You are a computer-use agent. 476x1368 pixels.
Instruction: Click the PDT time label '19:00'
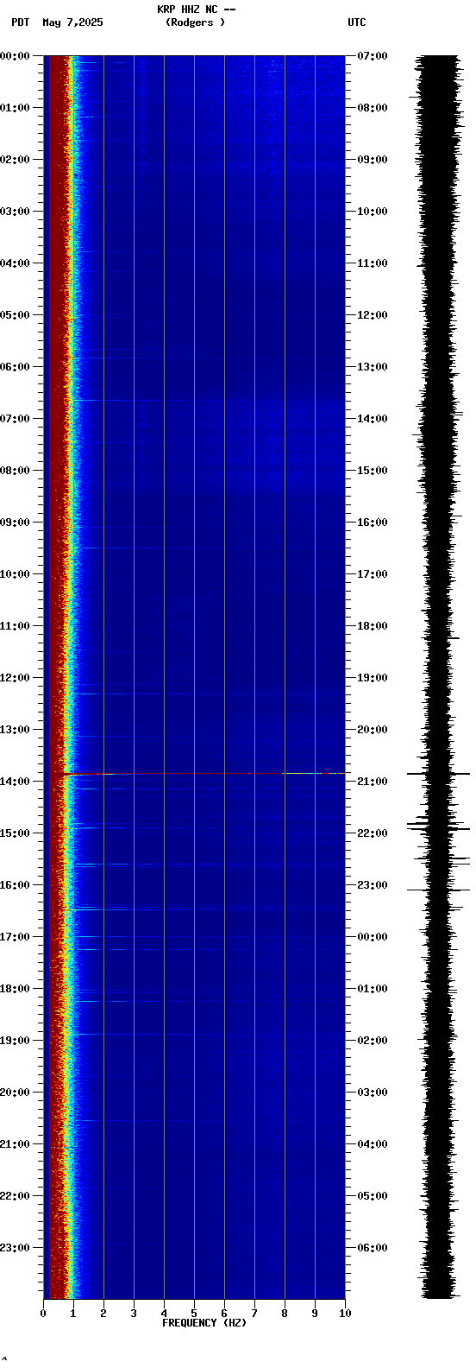point(15,1041)
